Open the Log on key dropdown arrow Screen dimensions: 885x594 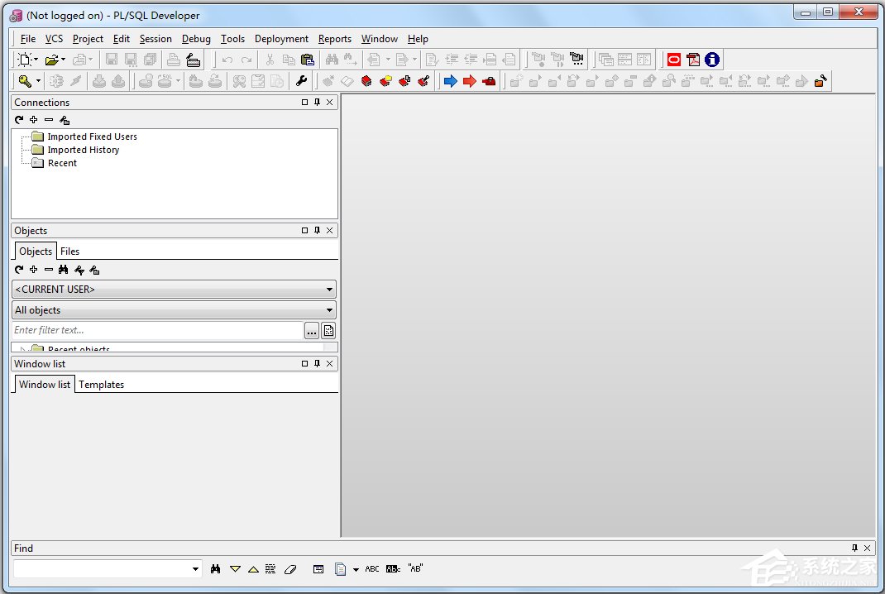[38, 81]
